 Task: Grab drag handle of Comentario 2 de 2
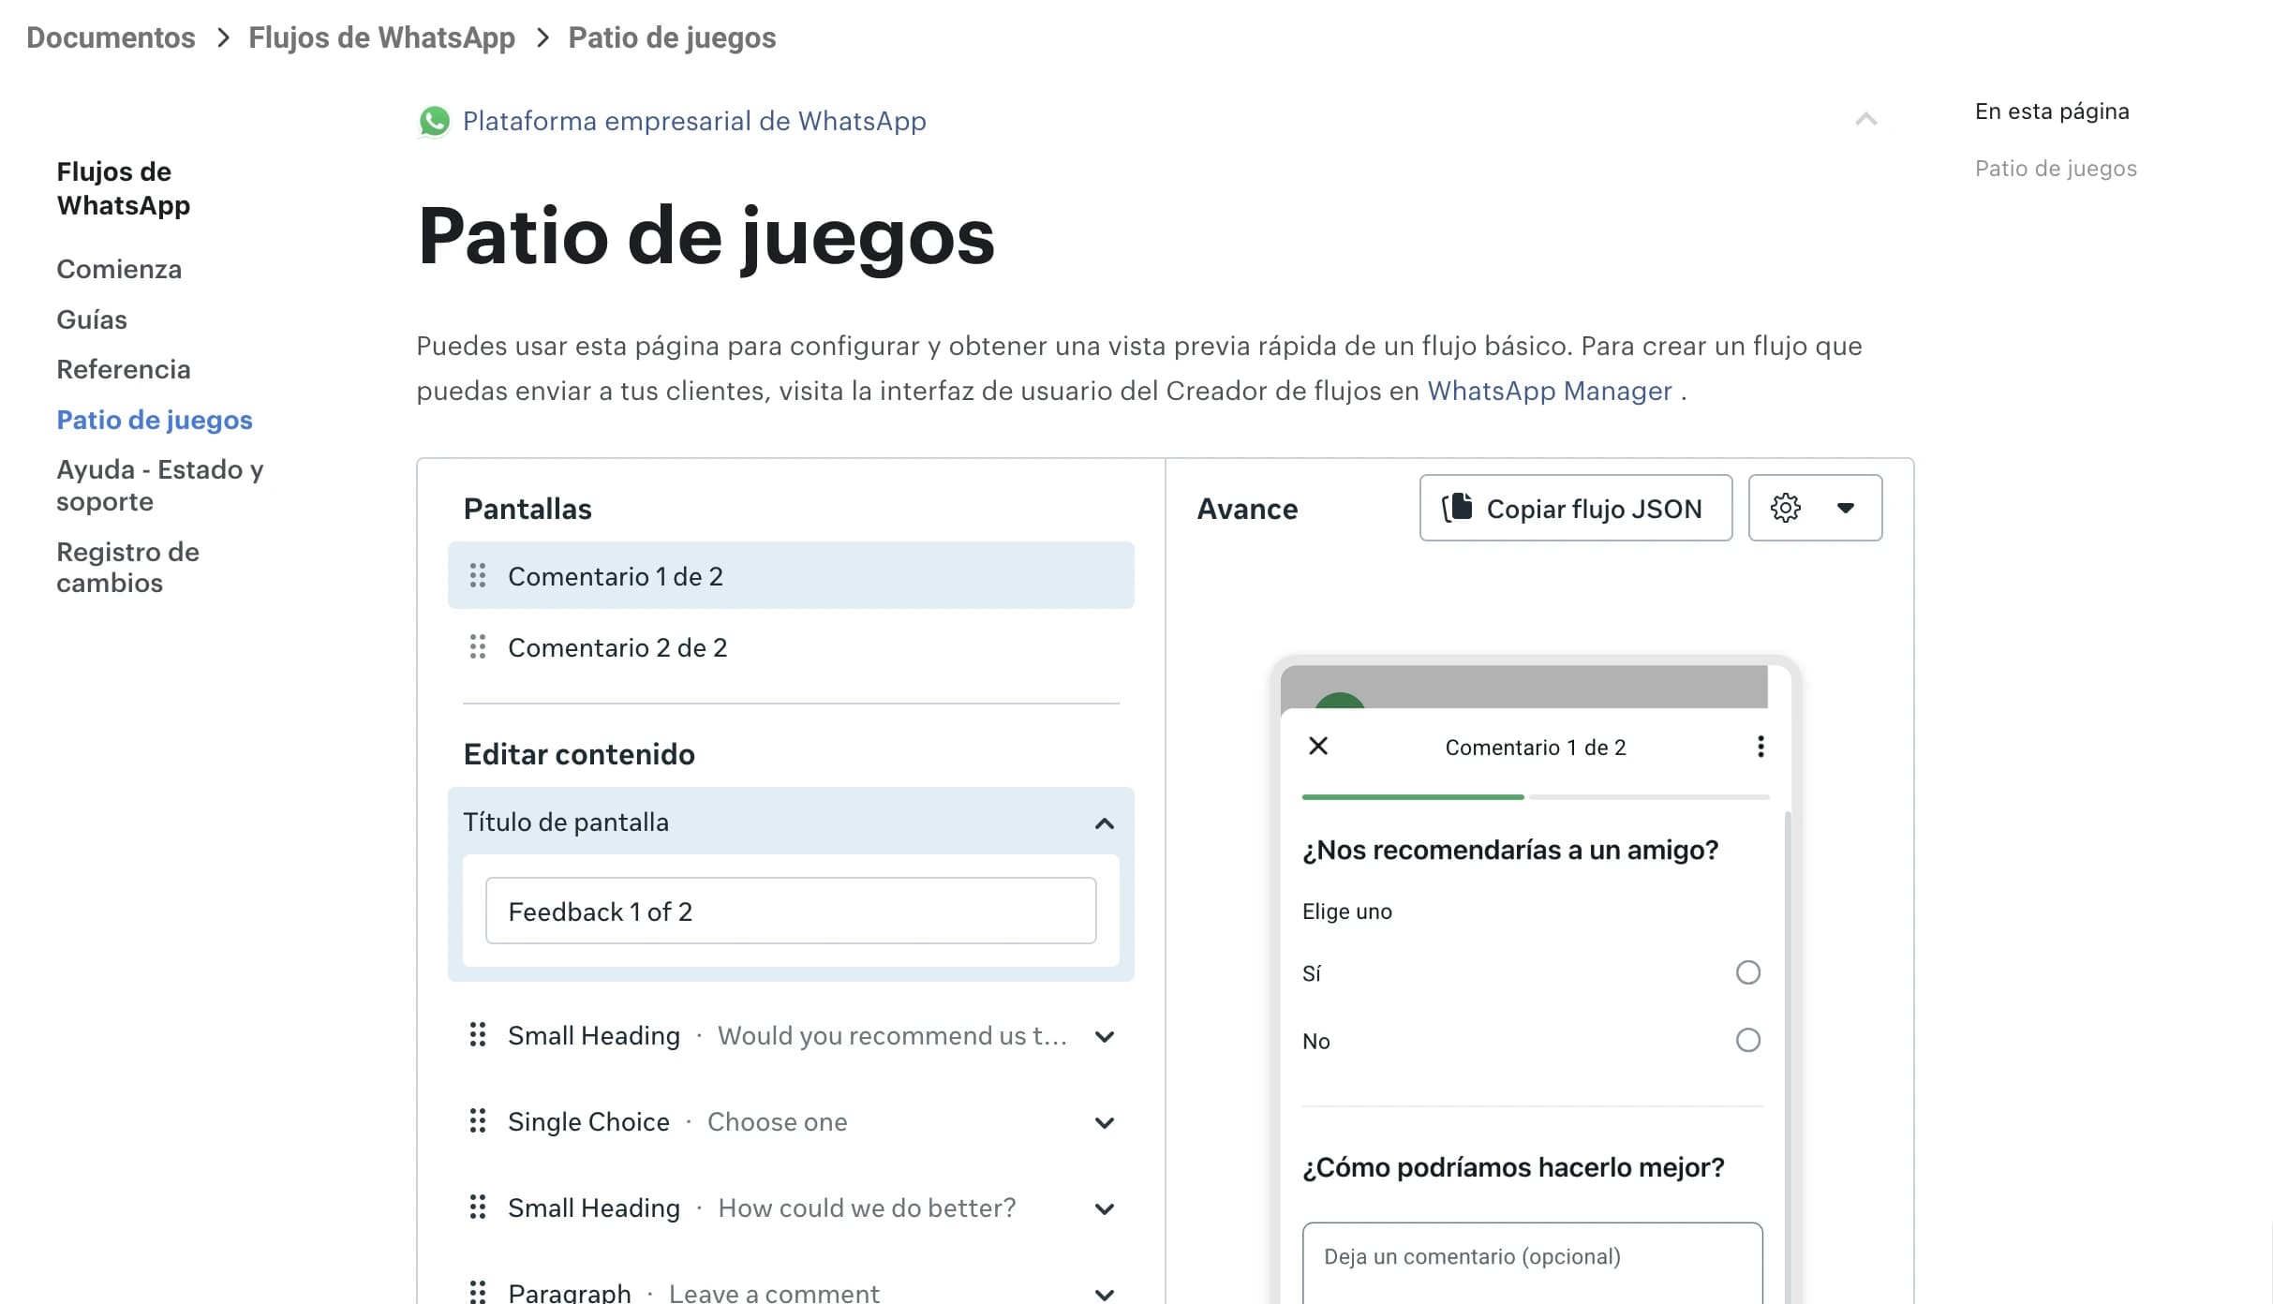[478, 647]
